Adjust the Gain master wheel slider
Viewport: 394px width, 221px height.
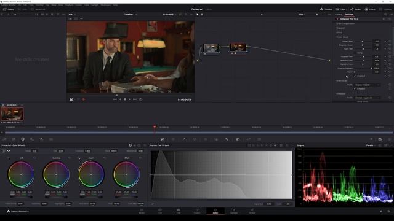91,197
